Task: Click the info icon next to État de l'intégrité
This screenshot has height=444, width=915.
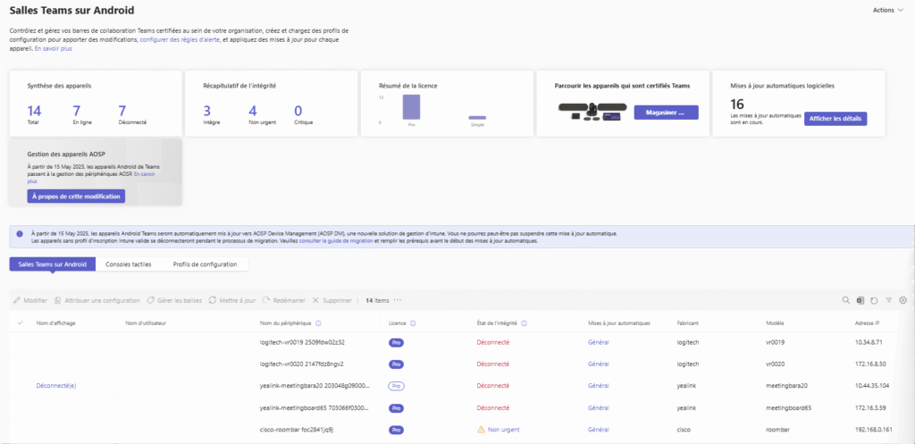Action: pyautogui.click(x=524, y=323)
